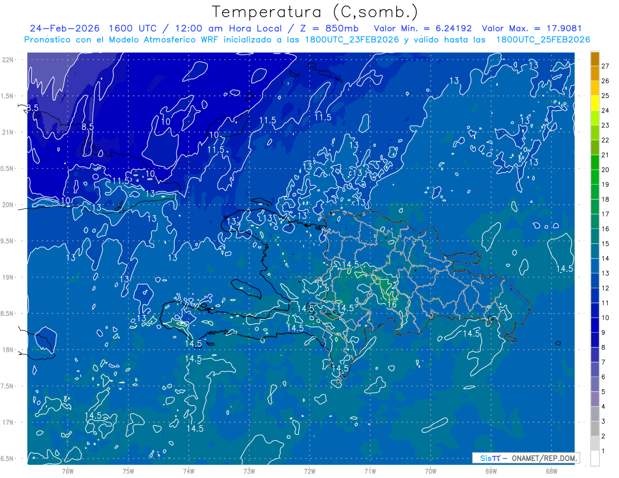Click the '7' color scale label

coord(604,362)
